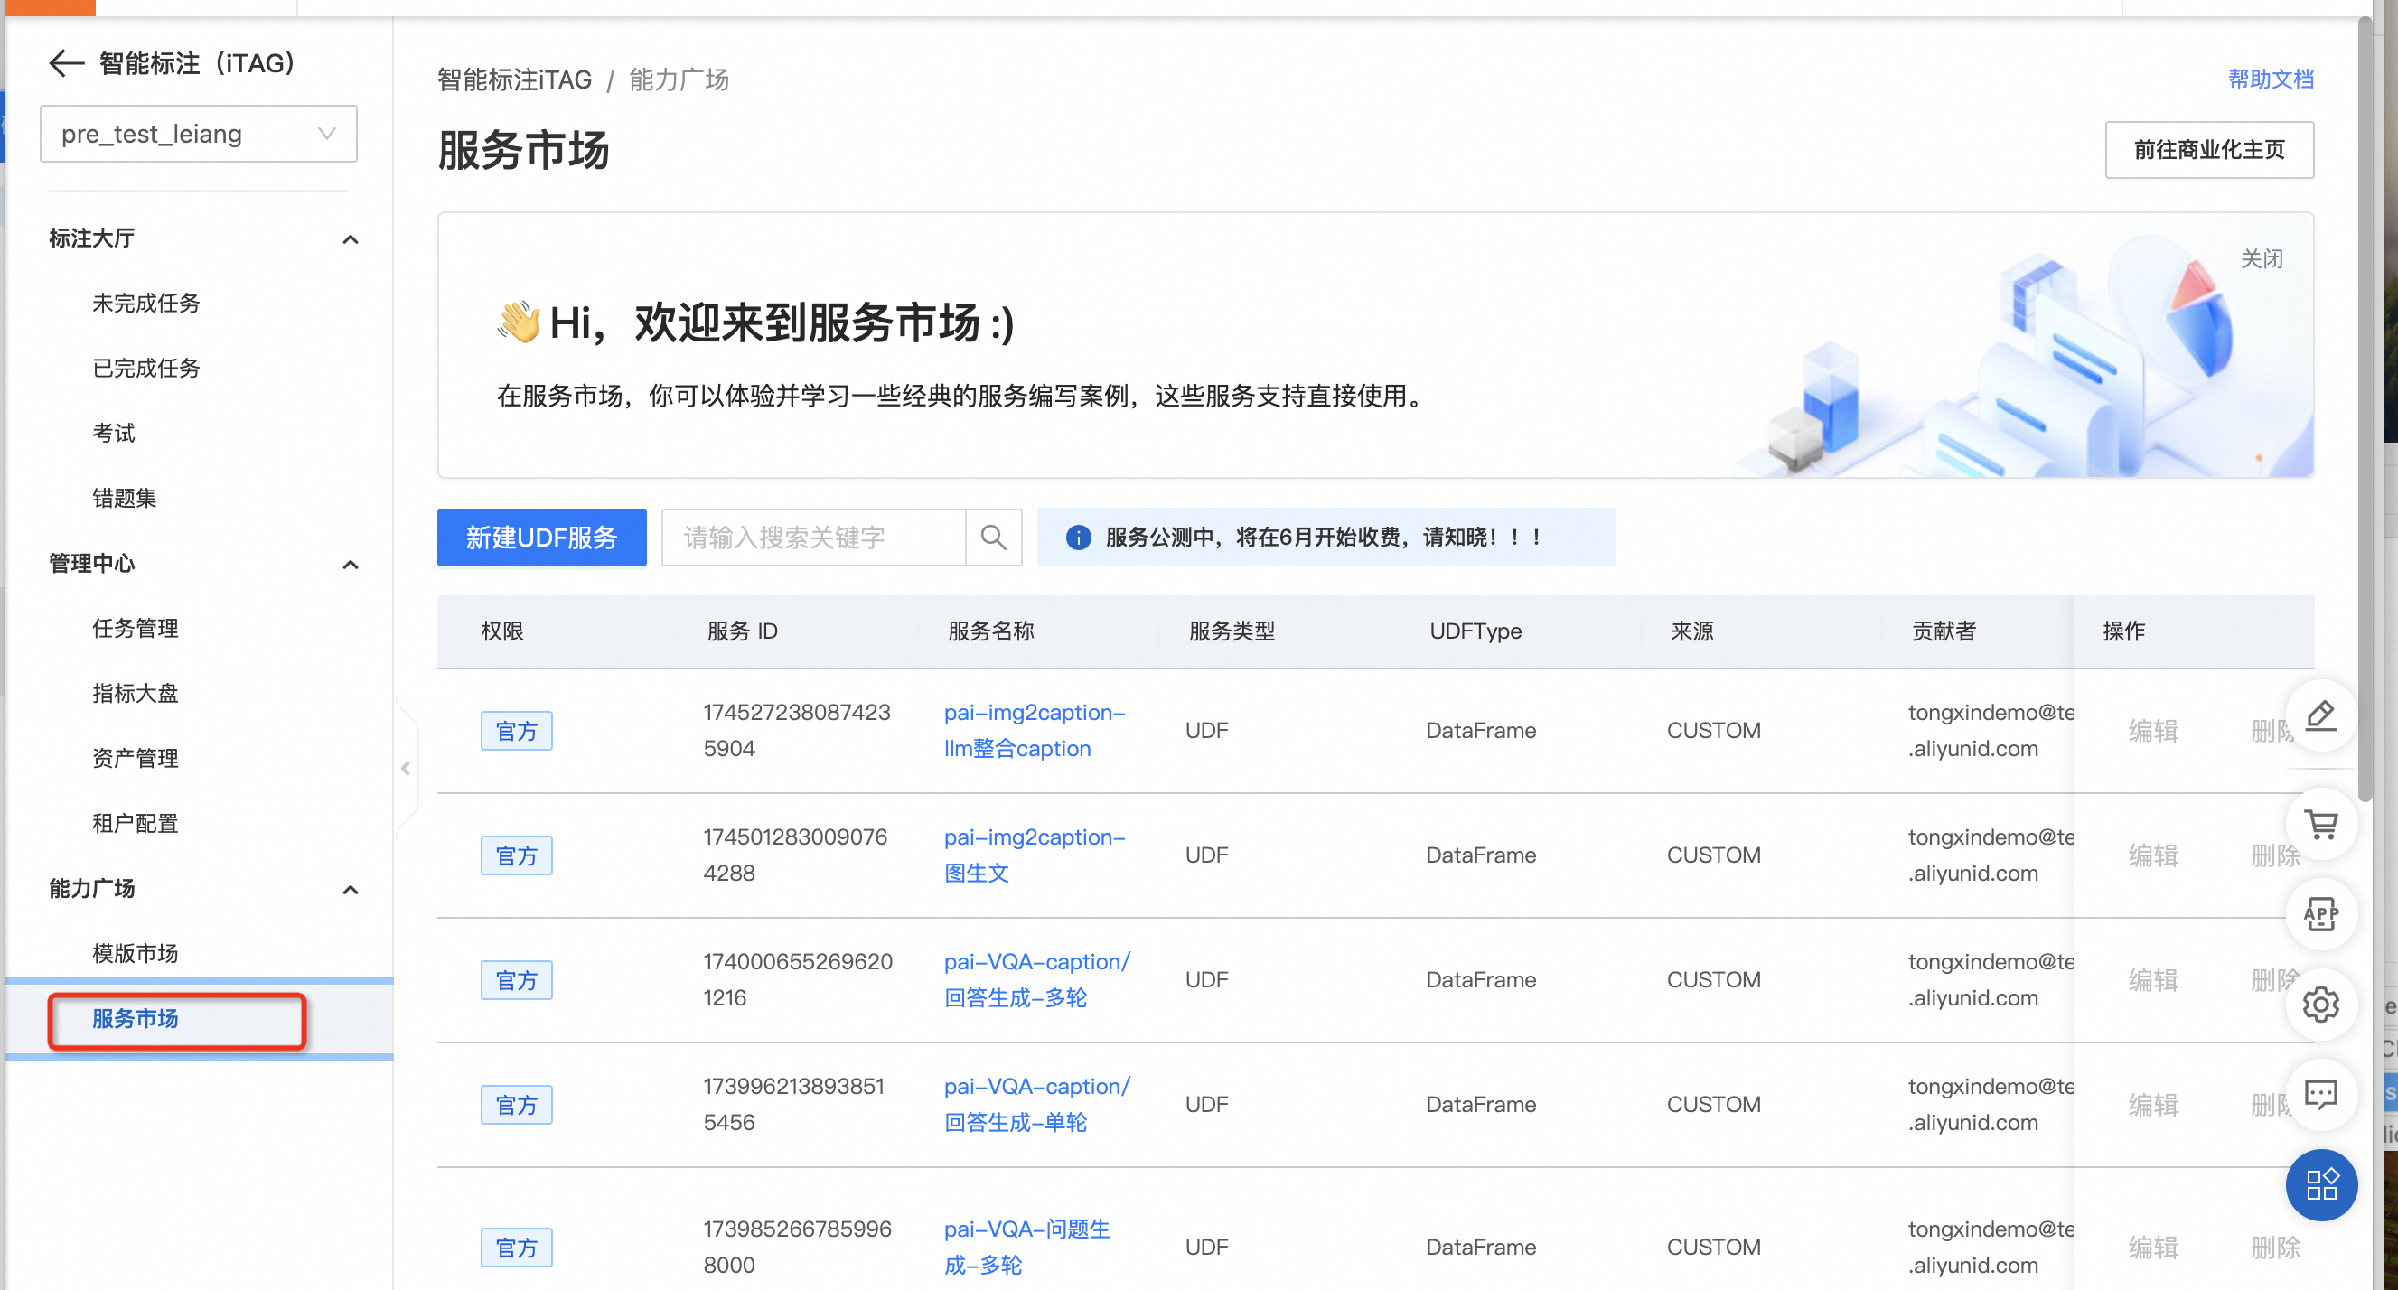Click 删除 for pai-img2caption-图生文 row
Viewport: 2398px width, 1290px height.
[x=2275, y=855]
